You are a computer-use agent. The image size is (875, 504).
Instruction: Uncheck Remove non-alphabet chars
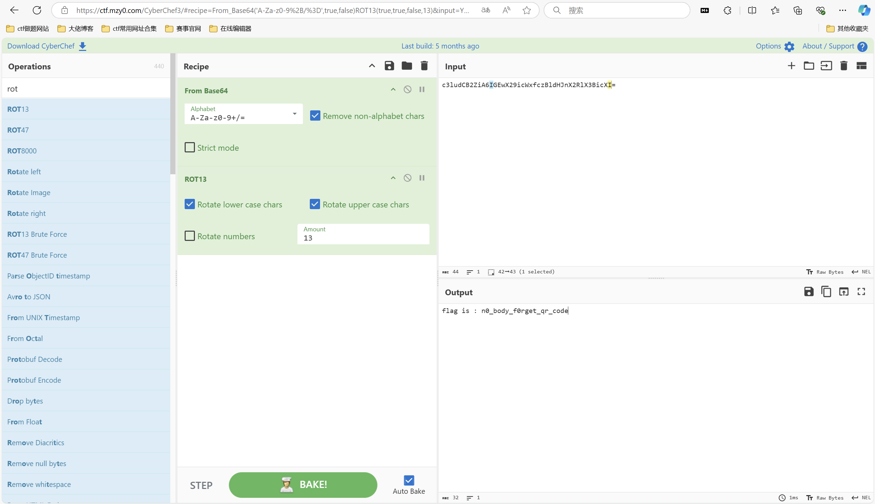(315, 115)
